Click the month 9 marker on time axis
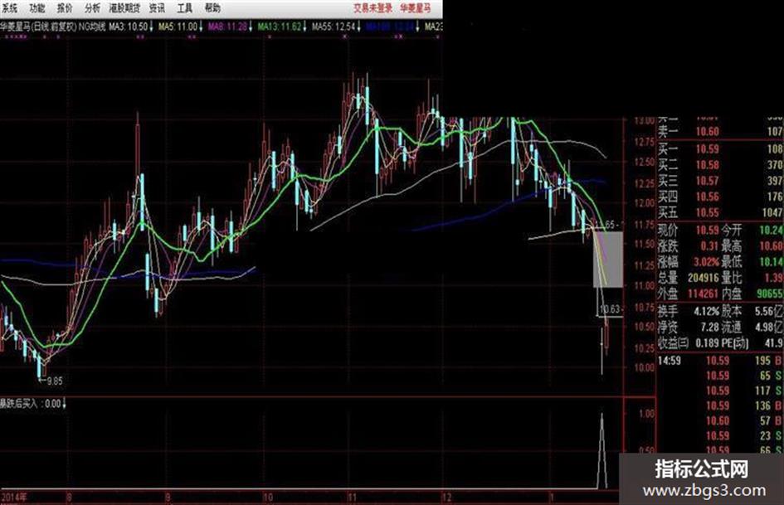Screen dimensions: 784x505 click(168, 497)
